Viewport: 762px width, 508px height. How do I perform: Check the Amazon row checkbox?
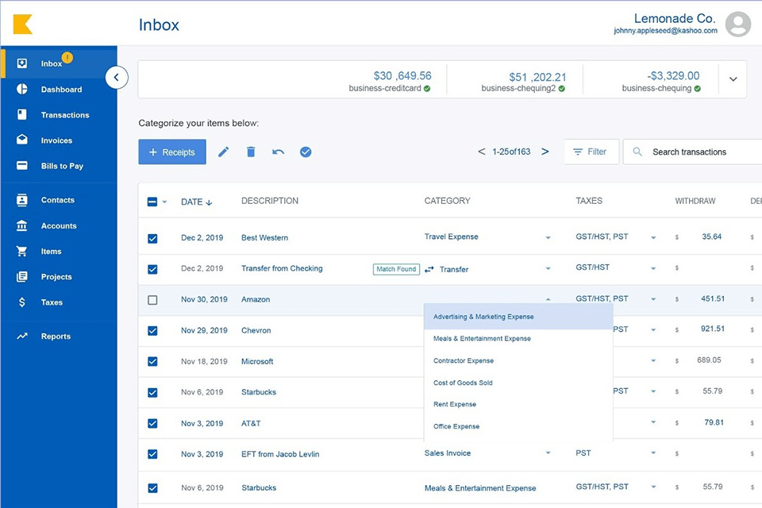(152, 300)
